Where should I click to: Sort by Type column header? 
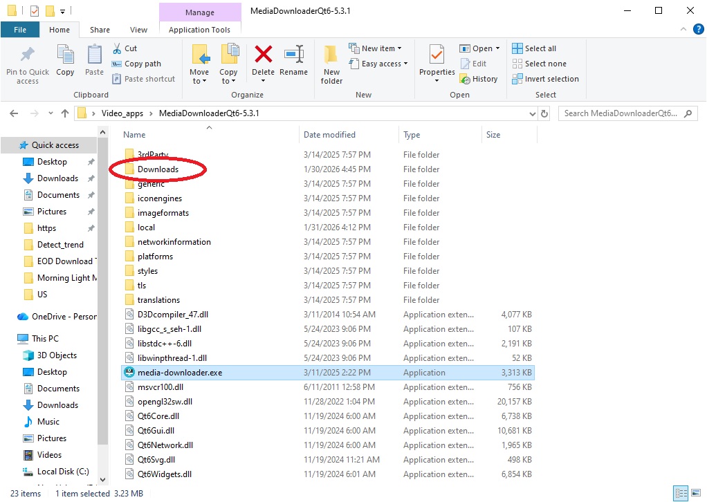412,135
